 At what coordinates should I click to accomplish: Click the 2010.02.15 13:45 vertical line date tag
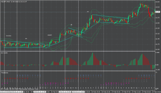pyautogui.click(x=17, y=92)
